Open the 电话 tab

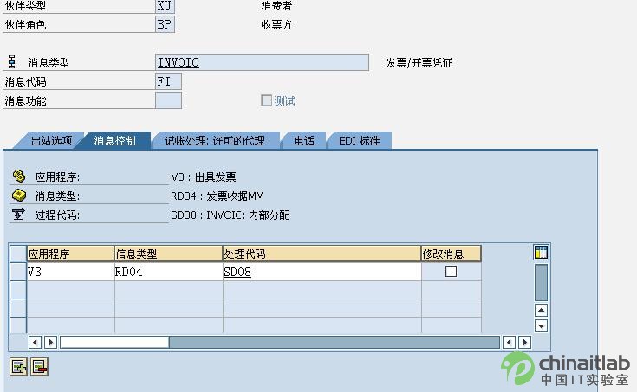304,141
